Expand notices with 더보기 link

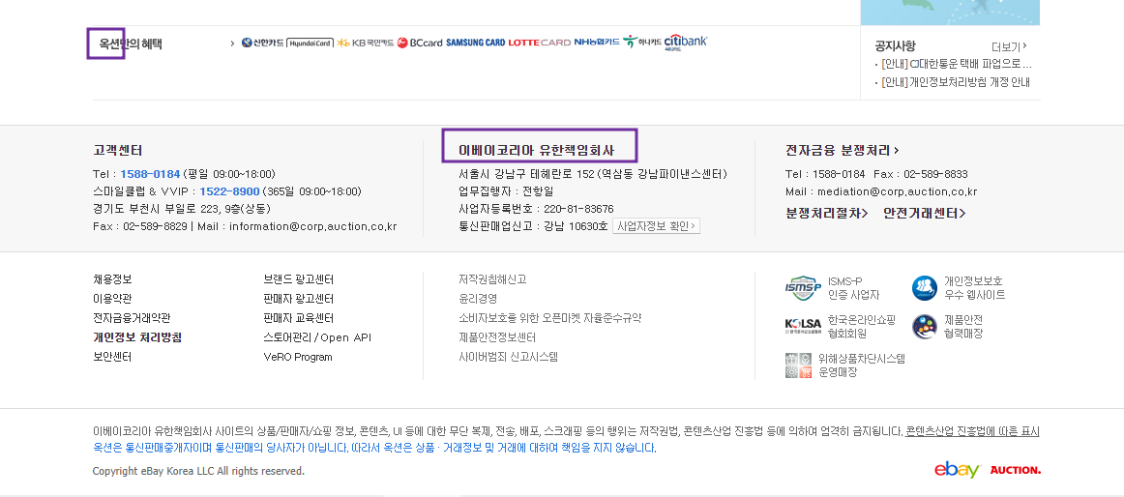pyautogui.click(x=1009, y=46)
